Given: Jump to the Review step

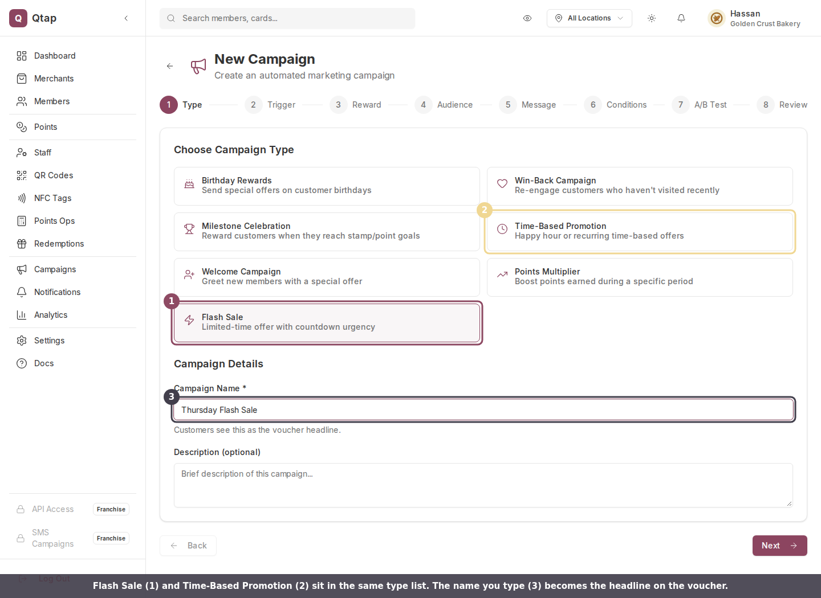Looking at the screenshot, I should tap(782, 105).
